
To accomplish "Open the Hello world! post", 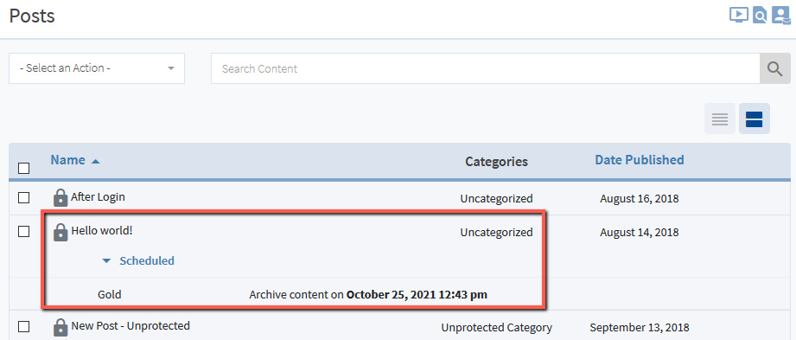I will (x=101, y=230).
